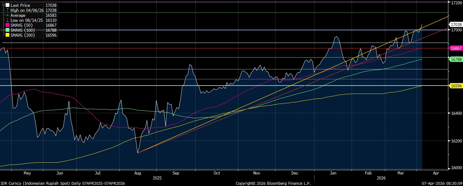Click the green SMAVG (100) legend swatch

point(7,30)
